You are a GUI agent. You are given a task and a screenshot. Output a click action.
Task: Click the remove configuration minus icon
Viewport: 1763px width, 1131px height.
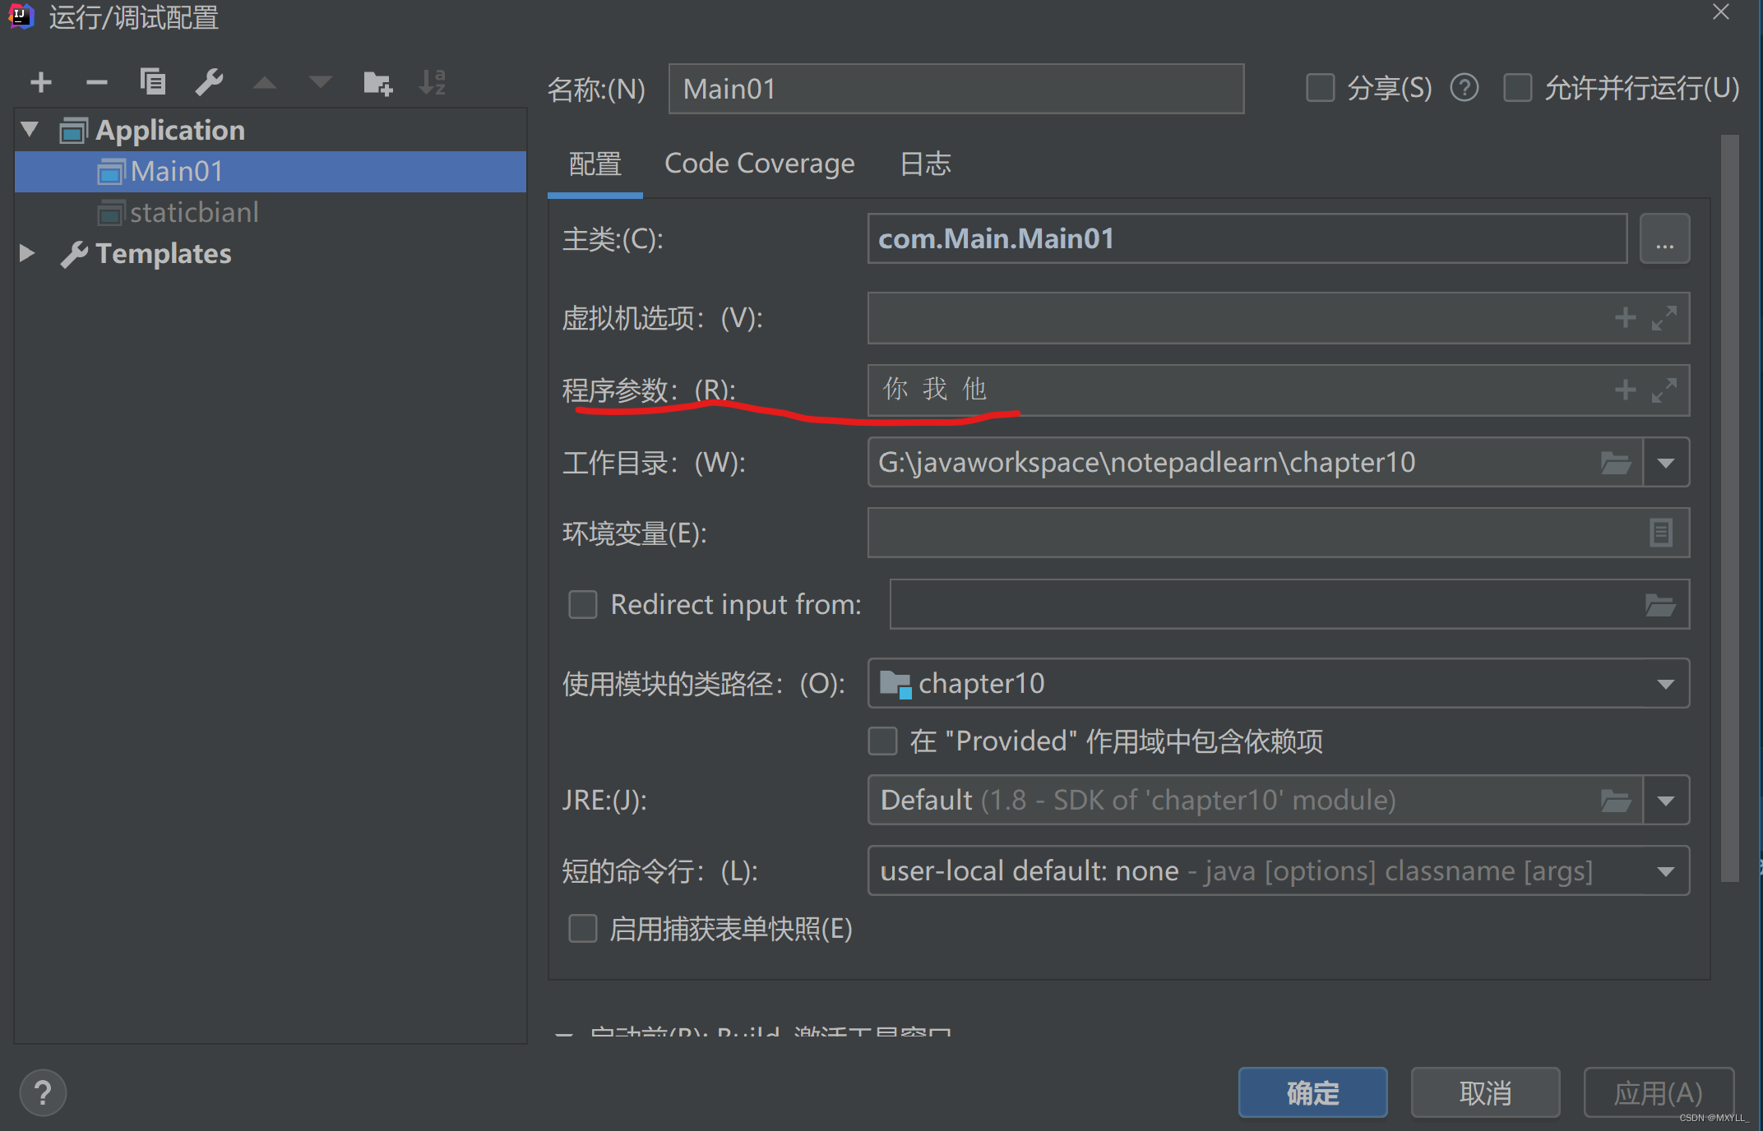click(x=97, y=82)
